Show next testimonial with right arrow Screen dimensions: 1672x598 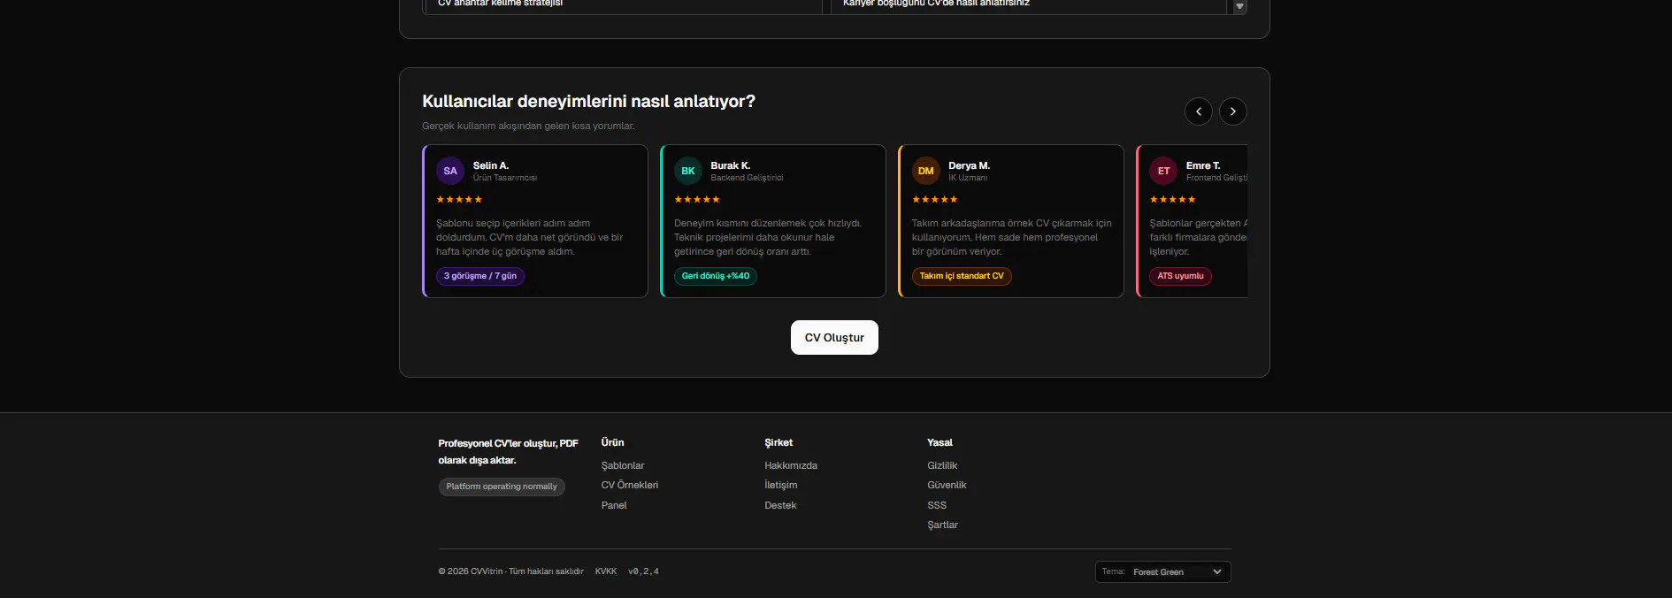click(1233, 111)
